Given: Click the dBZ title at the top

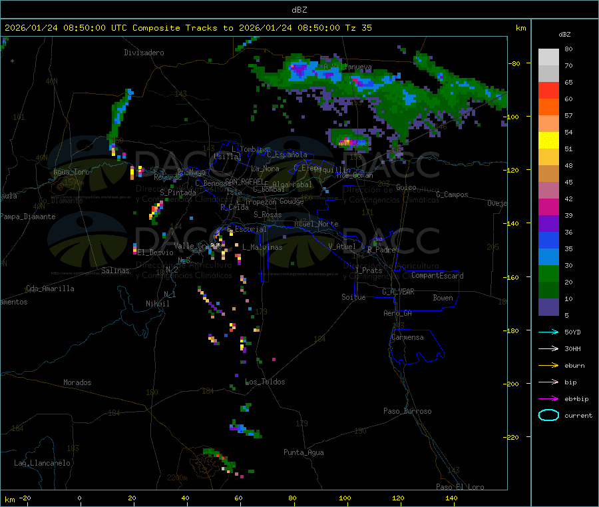Looking at the screenshot, I should tap(299, 9).
